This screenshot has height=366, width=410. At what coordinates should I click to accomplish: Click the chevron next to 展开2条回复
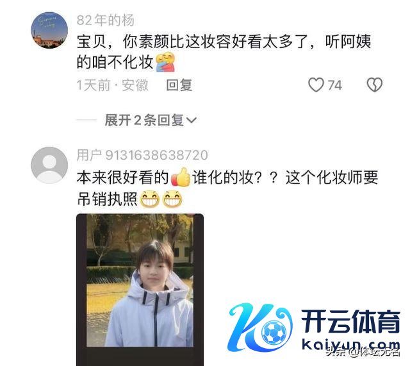[191, 121]
